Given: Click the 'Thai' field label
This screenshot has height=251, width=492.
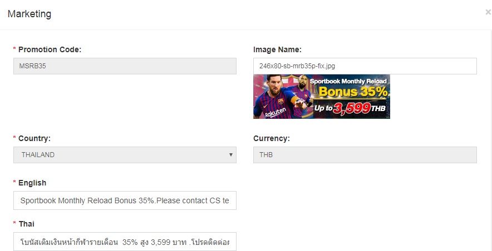Looking at the screenshot, I should pyautogui.click(x=27, y=224).
